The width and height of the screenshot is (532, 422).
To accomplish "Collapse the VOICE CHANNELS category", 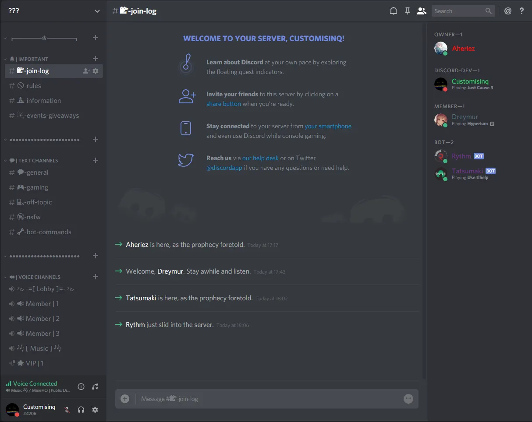I will [32, 277].
